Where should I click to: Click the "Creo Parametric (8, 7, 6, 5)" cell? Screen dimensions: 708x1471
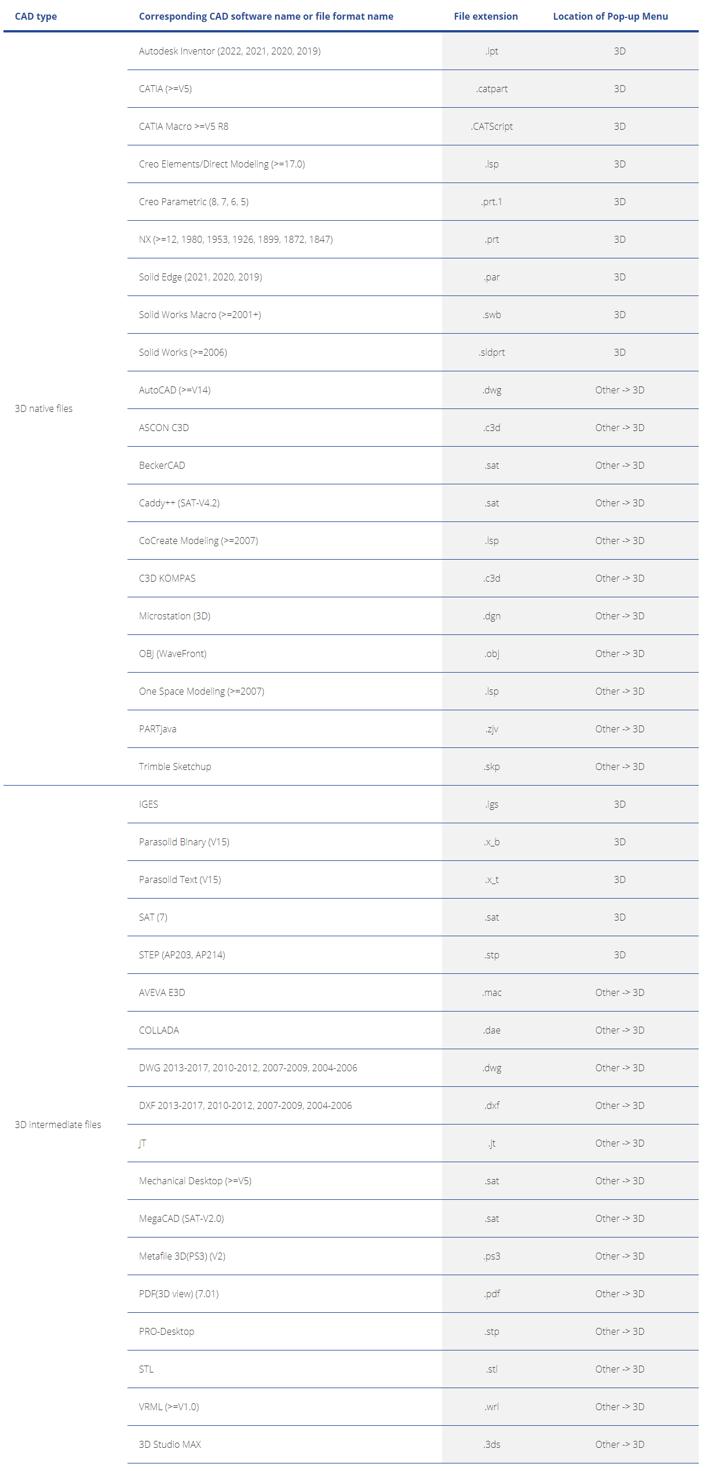[x=194, y=202]
